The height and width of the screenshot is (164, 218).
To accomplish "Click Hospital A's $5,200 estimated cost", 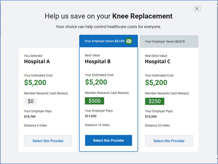I will coord(35,82).
